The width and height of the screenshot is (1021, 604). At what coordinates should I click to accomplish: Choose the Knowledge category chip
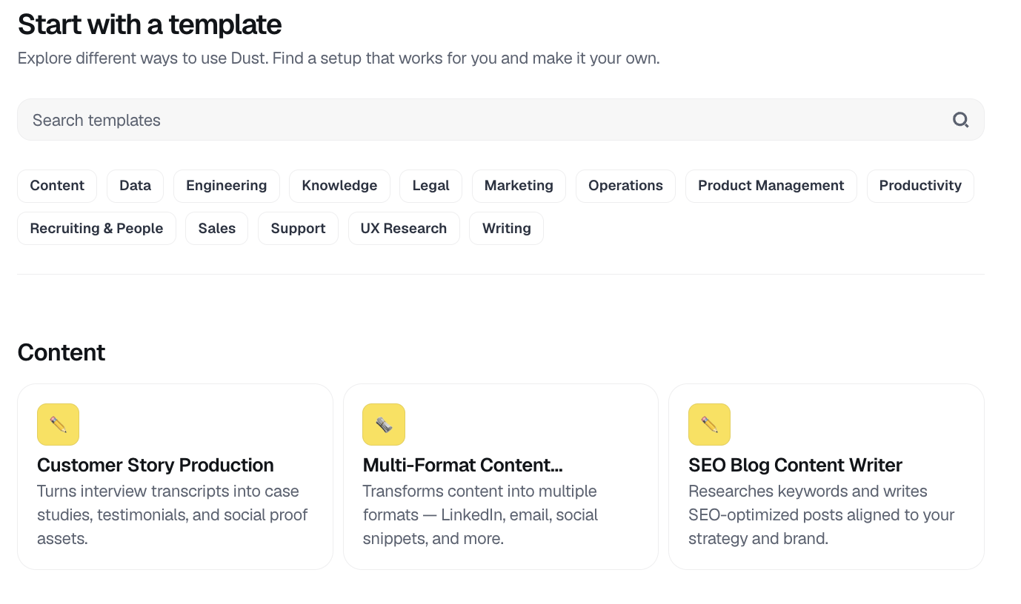(x=339, y=186)
